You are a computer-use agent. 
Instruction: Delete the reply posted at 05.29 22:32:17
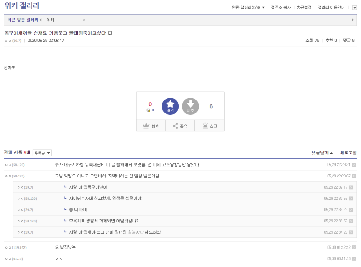point(351,187)
